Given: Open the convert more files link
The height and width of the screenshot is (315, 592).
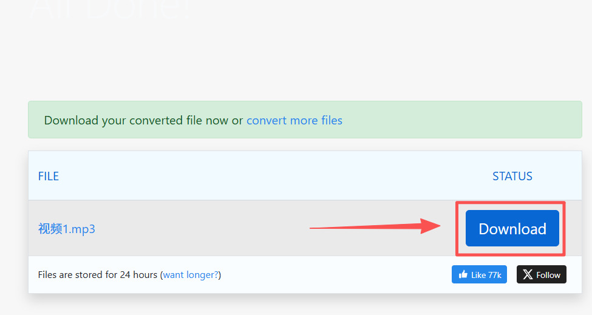Looking at the screenshot, I should [294, 120].
